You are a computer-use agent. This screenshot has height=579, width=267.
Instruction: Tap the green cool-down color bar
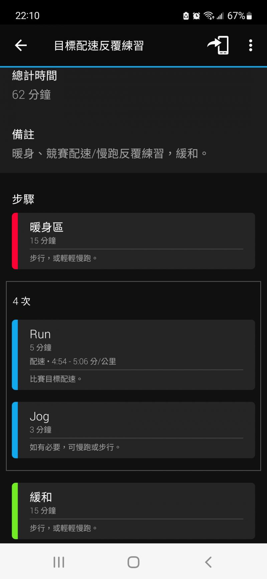point(15,511)
